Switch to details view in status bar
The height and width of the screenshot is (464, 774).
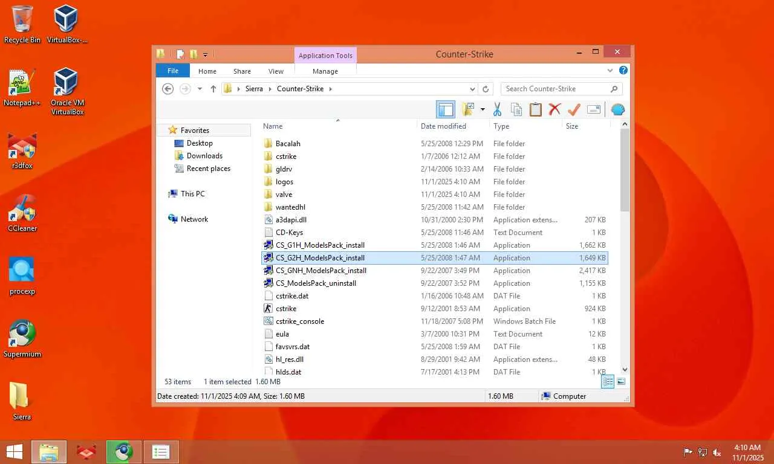click(x=608, y=382)
